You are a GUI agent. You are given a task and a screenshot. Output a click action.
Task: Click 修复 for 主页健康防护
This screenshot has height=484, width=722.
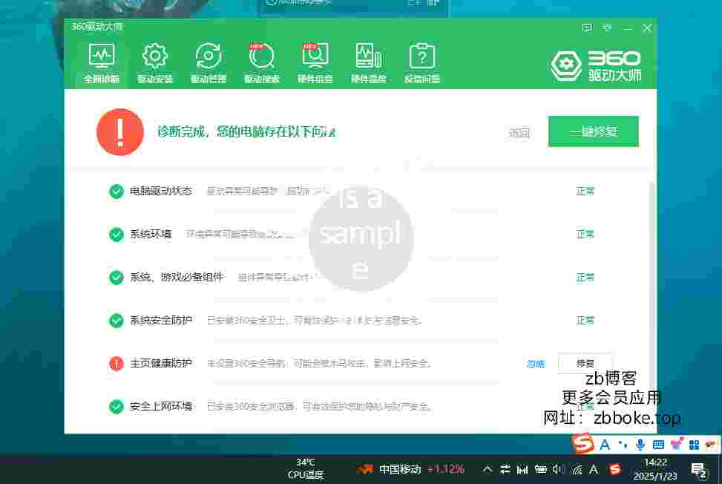coord(585,363)
